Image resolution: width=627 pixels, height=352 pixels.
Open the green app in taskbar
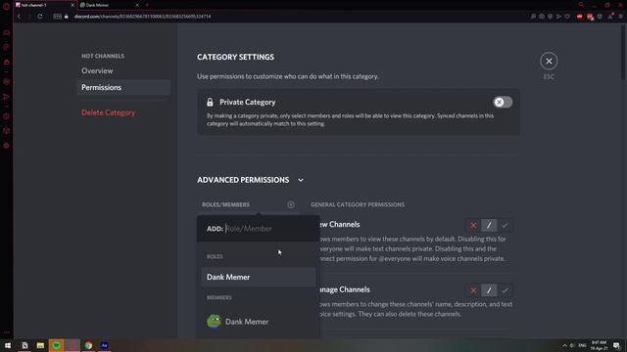(x=57, y=345)
